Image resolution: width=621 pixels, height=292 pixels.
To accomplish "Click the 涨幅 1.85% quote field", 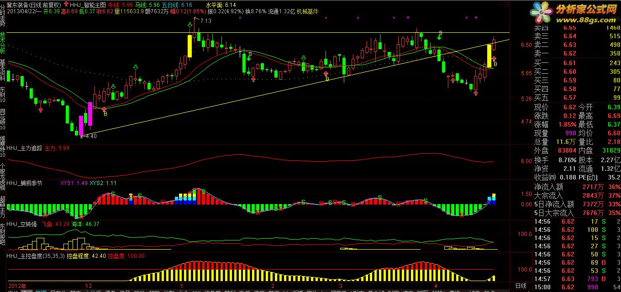I will (555, 124).
